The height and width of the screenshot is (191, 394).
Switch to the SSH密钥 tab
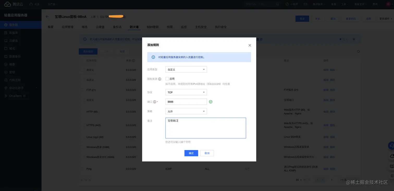coord(152,27)
